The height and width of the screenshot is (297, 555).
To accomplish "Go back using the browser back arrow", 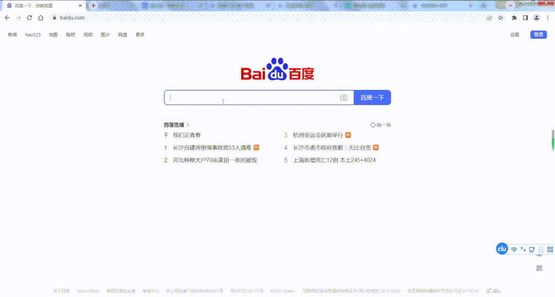I will [x=7, y=17].
